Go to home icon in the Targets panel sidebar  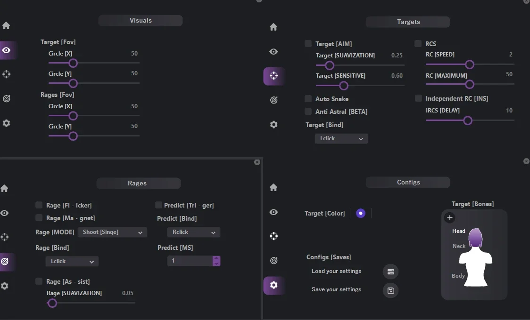(x=273, y=27)
